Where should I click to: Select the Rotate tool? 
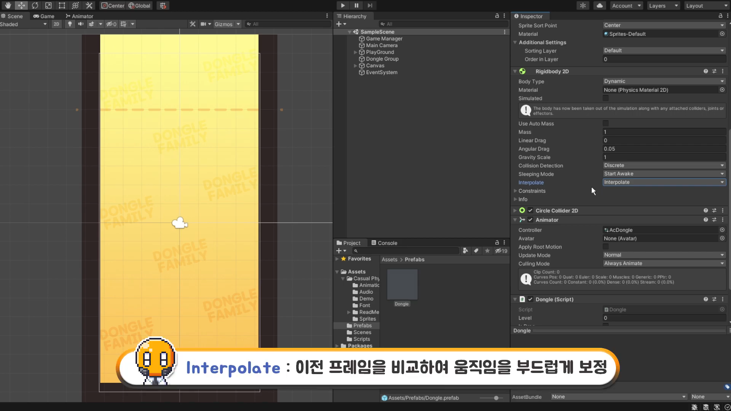click(x=35, y=5)
